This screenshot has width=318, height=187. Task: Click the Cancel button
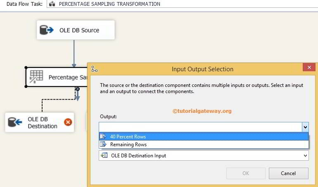pos(288,173)
